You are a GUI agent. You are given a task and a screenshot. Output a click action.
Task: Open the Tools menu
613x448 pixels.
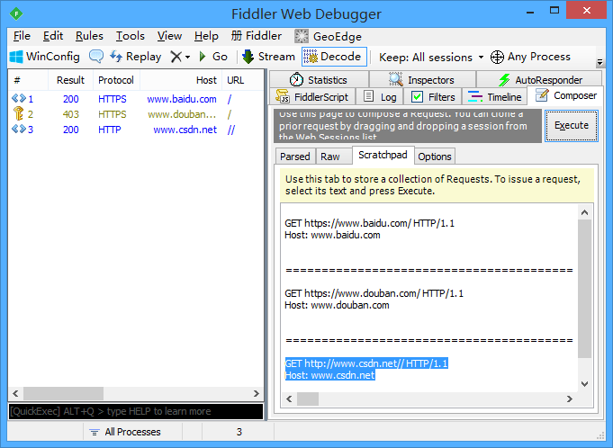131,36
